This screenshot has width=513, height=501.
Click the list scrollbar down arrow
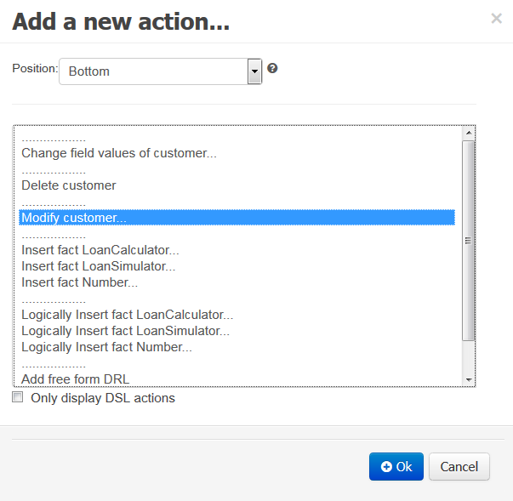[468, 379]
